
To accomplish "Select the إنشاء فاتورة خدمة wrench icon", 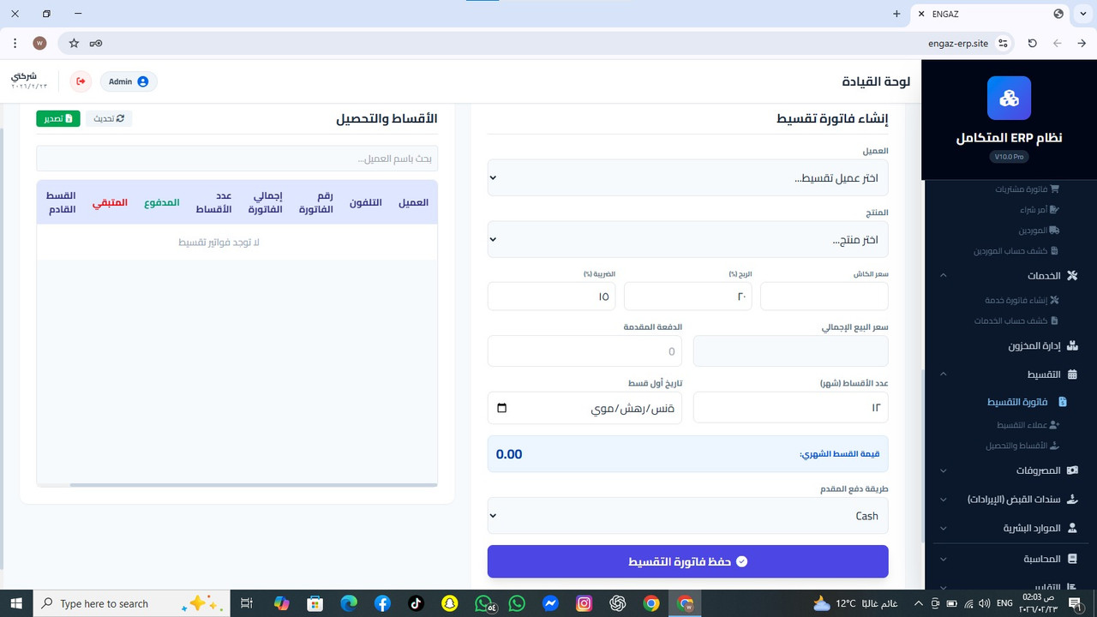I will (1054, 300).
